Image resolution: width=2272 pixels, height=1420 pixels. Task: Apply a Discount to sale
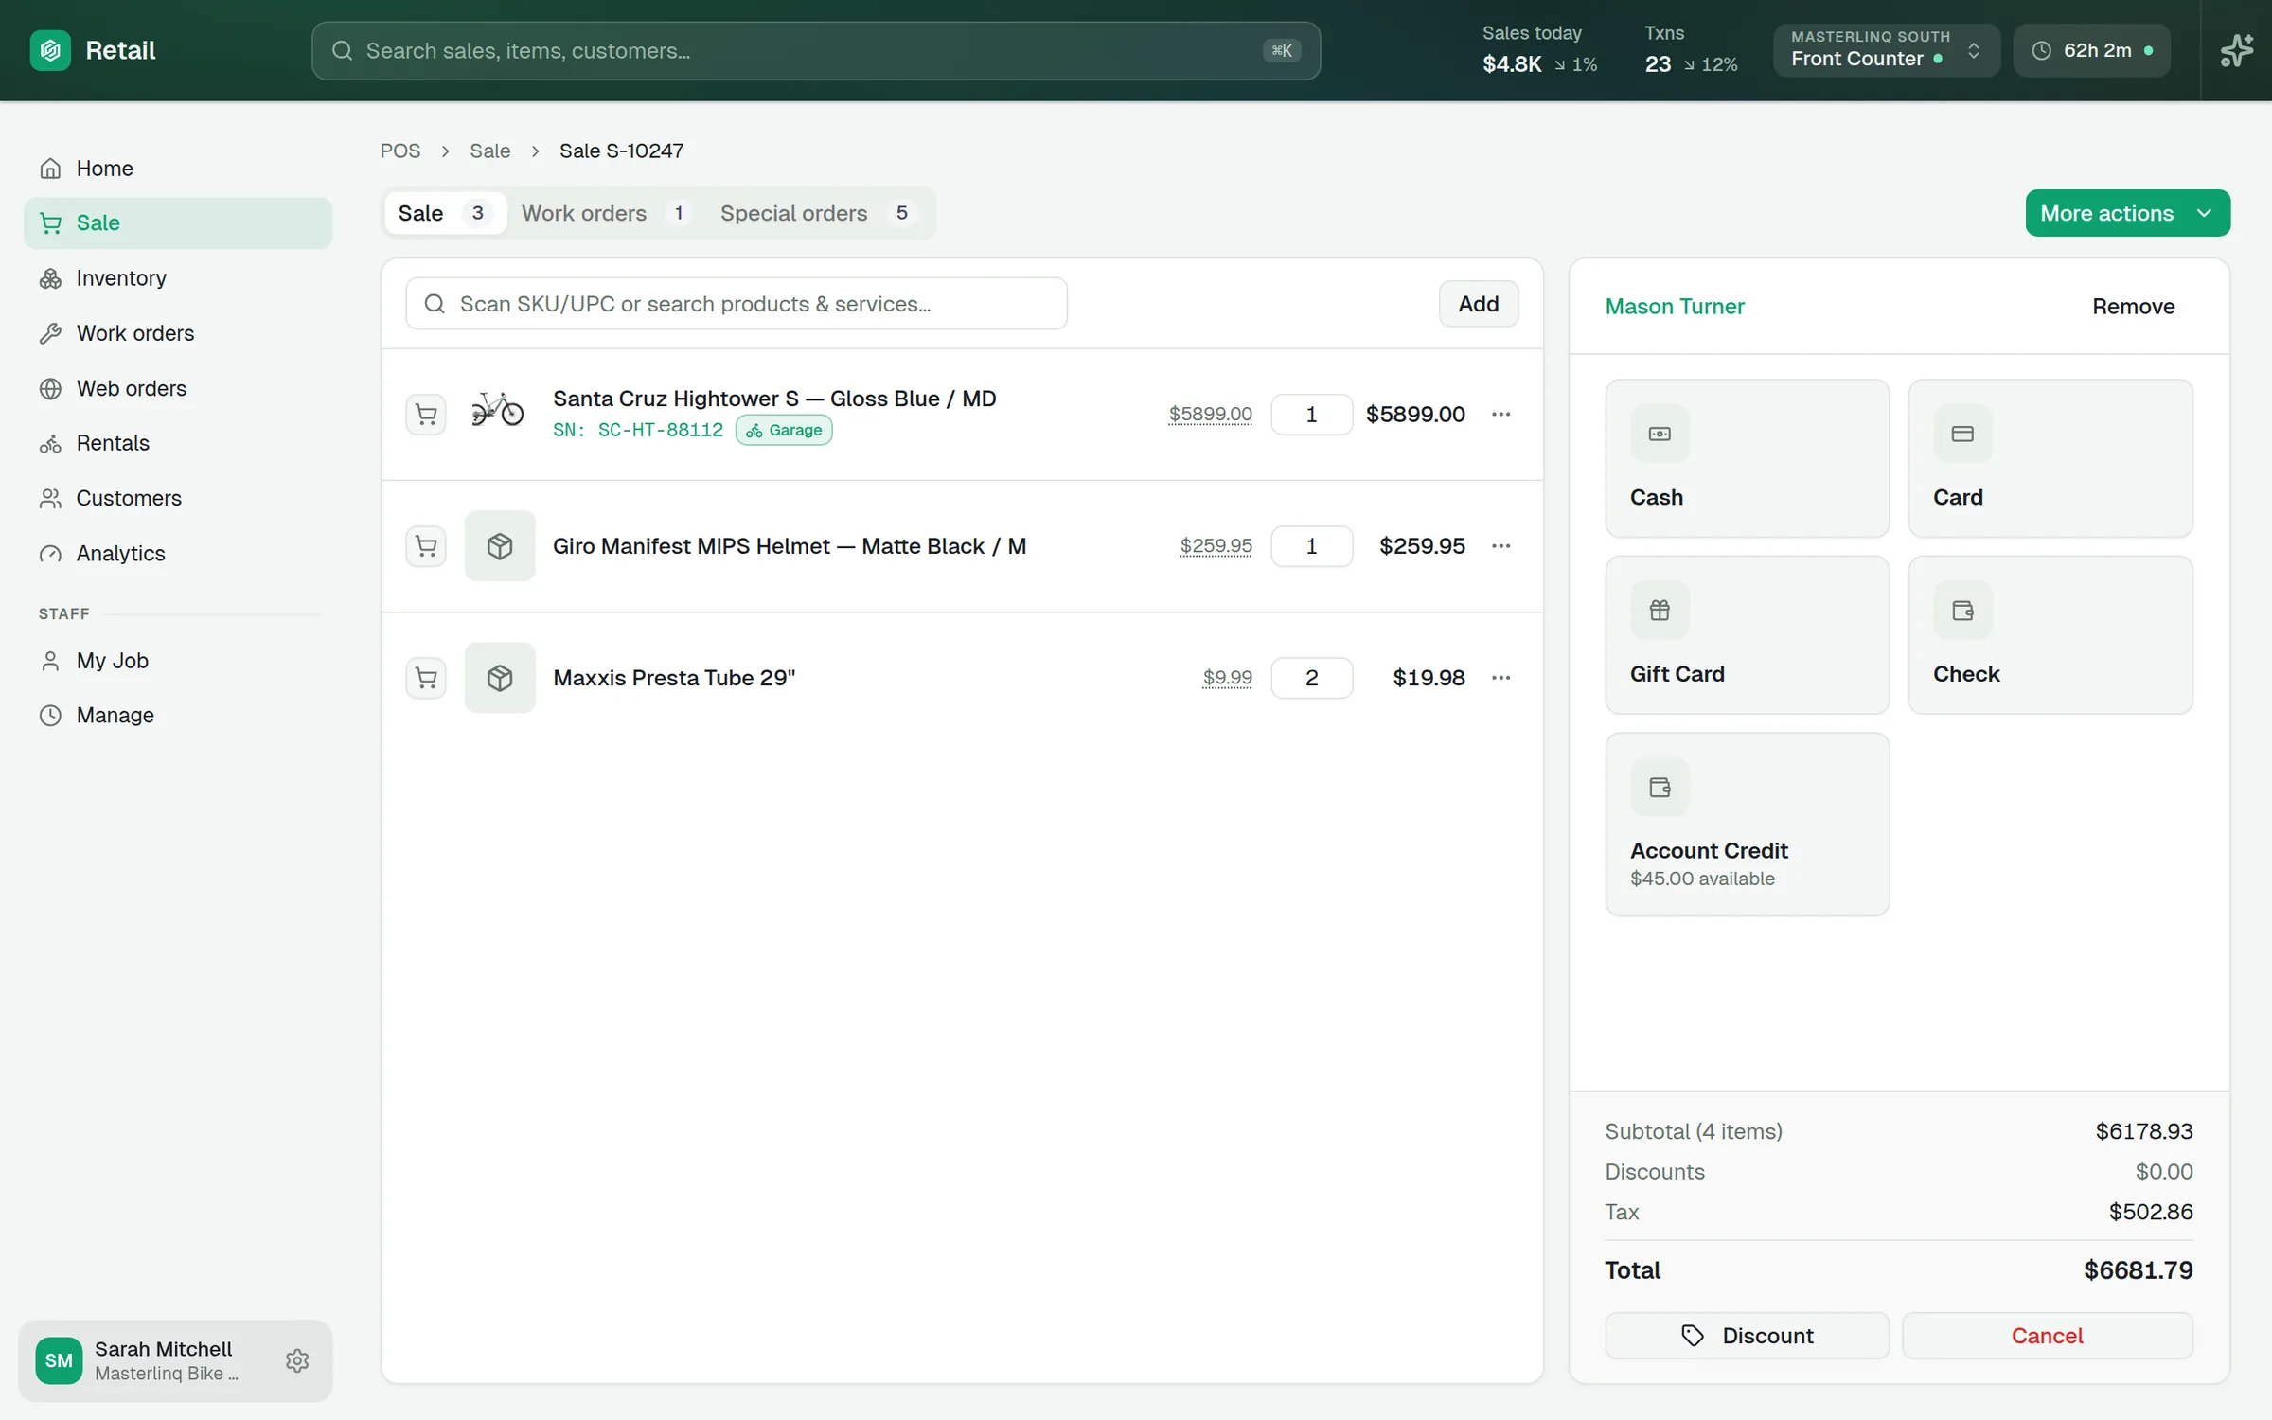point(1748,1336)
